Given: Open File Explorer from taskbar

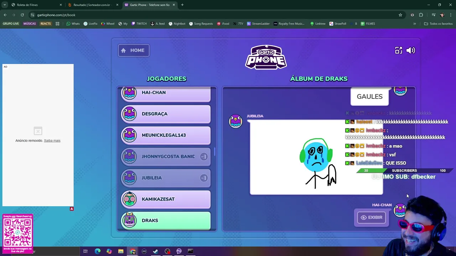Looking at the screenshot, I should 121,251.
